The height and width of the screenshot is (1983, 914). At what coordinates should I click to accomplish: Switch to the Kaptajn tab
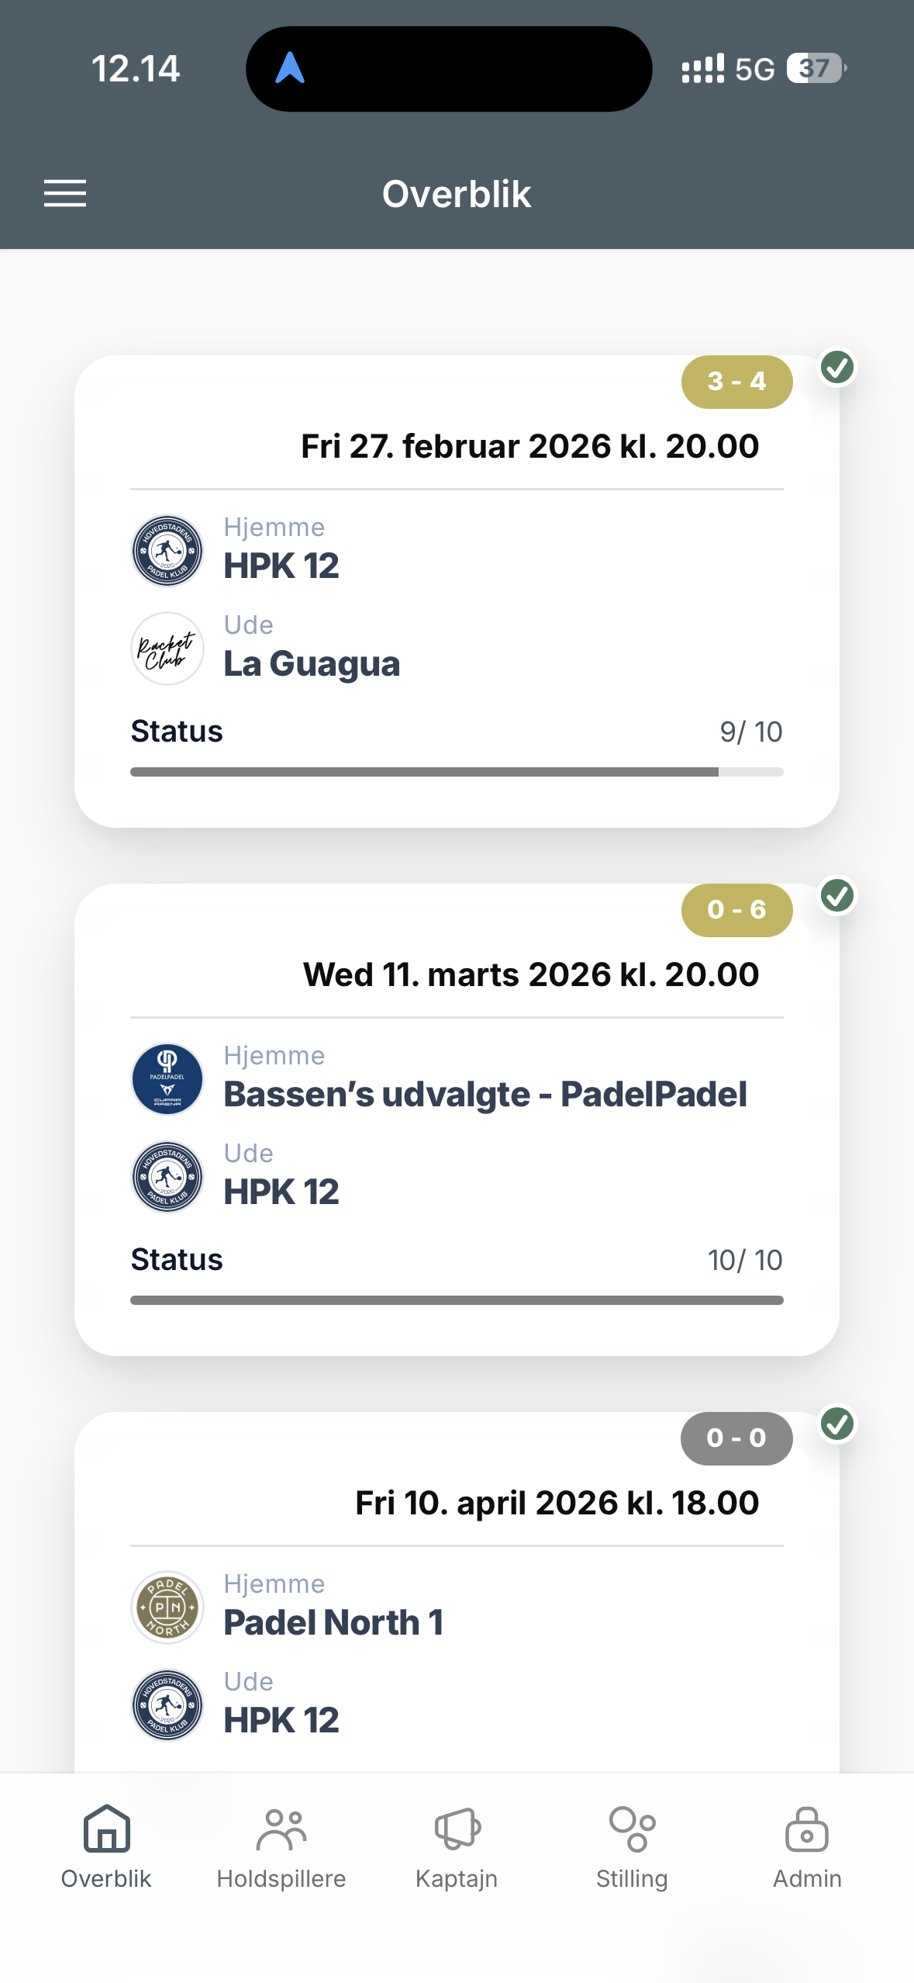(x=457, y=1846)
